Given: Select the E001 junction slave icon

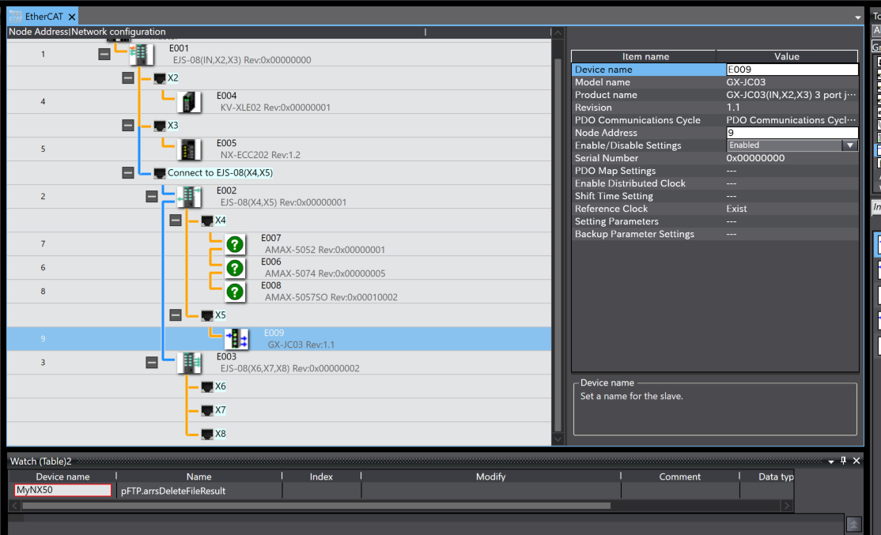Looking at the screenshot, I should (x=142, y=55).
